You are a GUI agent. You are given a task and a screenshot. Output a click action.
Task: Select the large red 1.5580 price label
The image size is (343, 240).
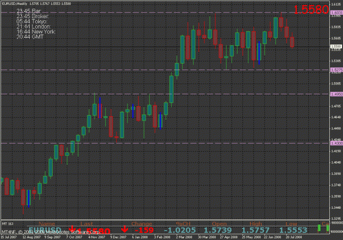[x=311, y=10]
